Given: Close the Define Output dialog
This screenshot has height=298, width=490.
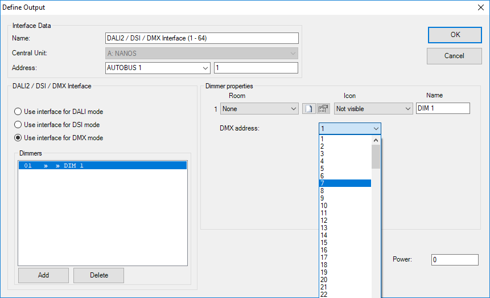Looking at the screenshot, I should 479,7.
